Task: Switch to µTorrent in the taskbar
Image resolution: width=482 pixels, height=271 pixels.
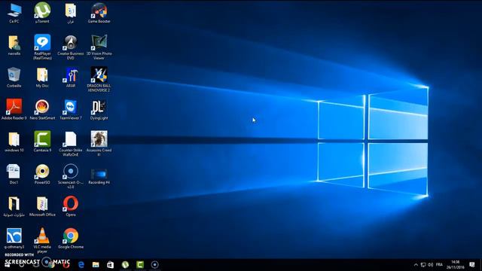Action: [x=125, y=264]
